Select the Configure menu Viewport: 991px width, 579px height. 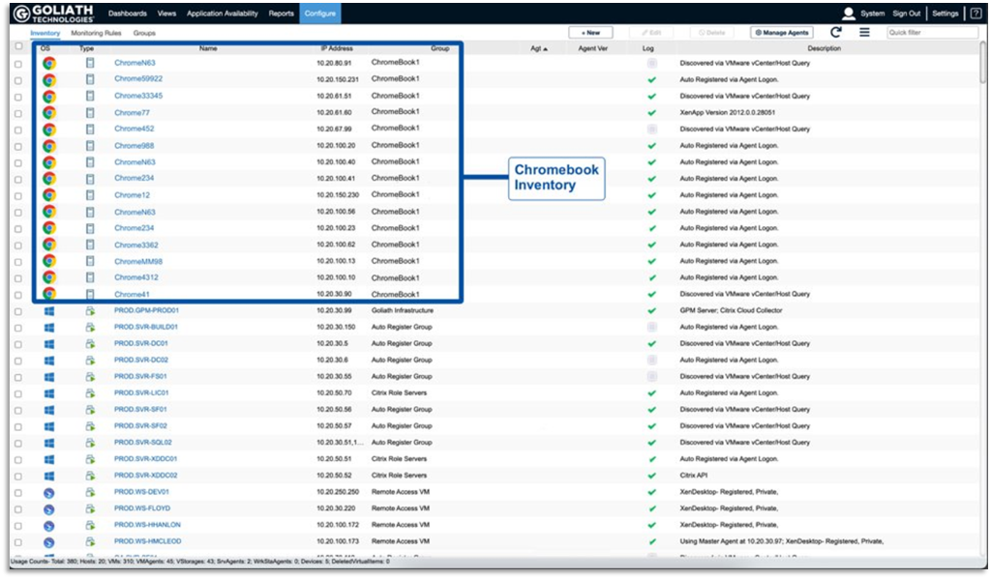[319, 14]
